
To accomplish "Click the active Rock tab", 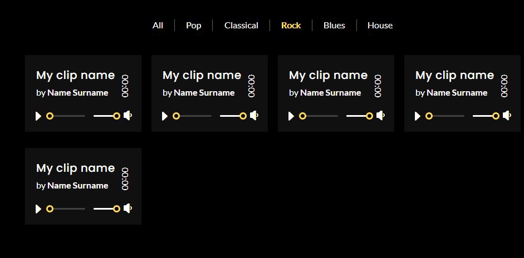I will coord(291,26).
